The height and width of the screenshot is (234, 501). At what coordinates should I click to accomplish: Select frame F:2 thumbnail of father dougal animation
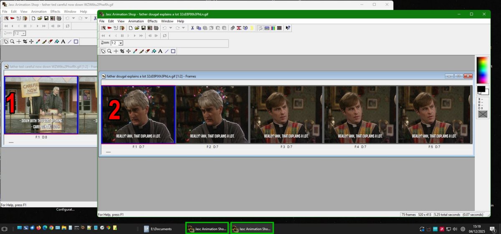212,115
